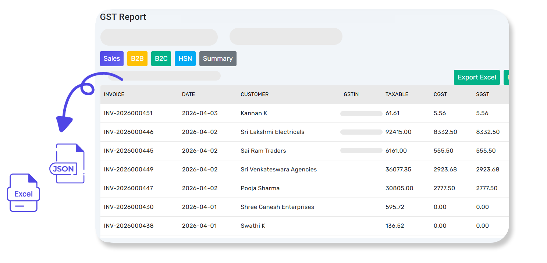Click the TAXABLE column header
This screenshot has height=263, width=547.
click(397, 94)
